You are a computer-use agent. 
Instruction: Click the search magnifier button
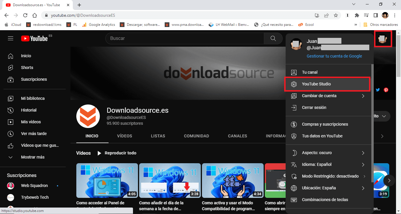pos(273,38)
